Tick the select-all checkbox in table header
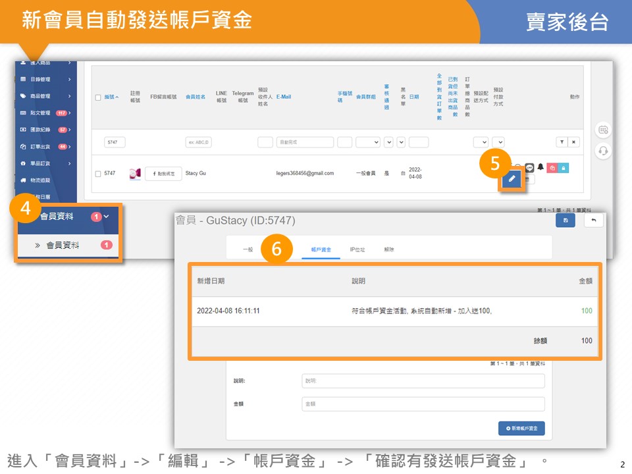 [x=98, y=97]
